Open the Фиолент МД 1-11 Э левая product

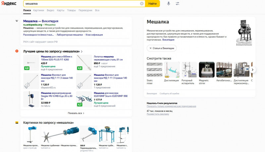pyautogui.click(x=57, y=78)
